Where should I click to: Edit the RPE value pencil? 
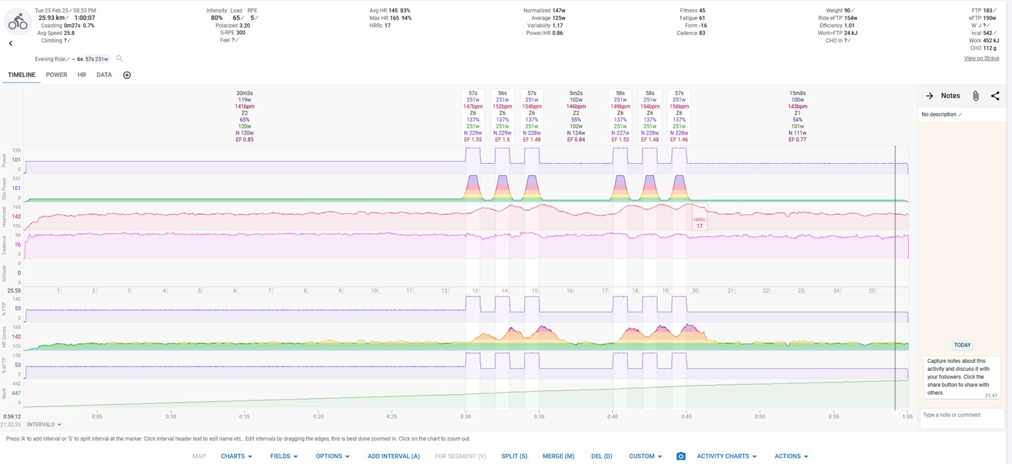pos(257,18)
